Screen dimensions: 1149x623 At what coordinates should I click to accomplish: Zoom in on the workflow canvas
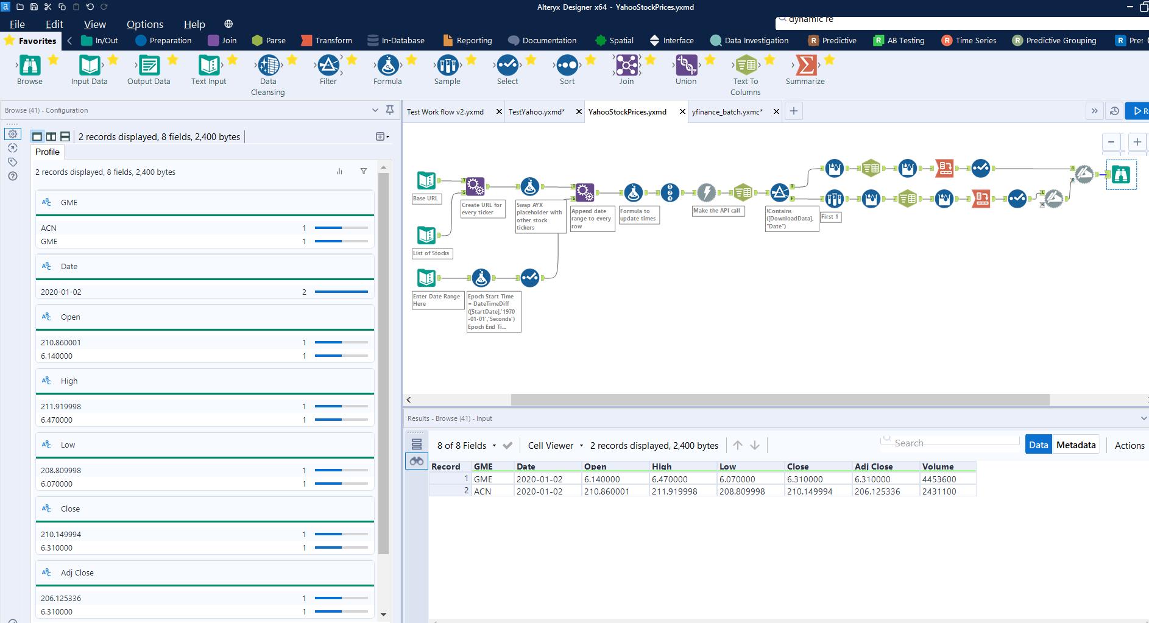coord(1137,143)
